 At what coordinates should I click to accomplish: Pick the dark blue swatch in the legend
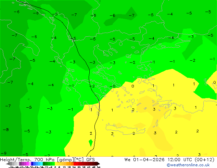pyautogui.click(x=32, y=164)
